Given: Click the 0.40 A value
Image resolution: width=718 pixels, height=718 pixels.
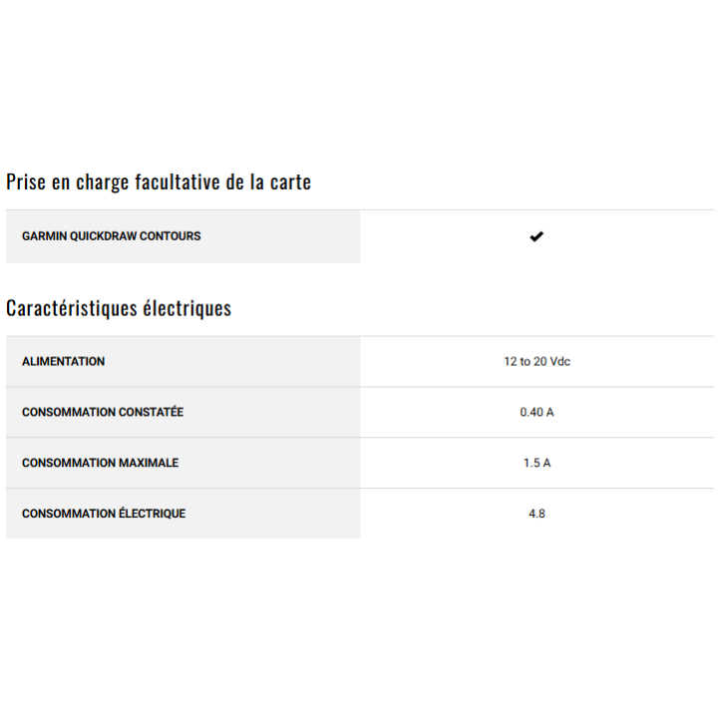Looking at the screenshot, I should 537,412.
